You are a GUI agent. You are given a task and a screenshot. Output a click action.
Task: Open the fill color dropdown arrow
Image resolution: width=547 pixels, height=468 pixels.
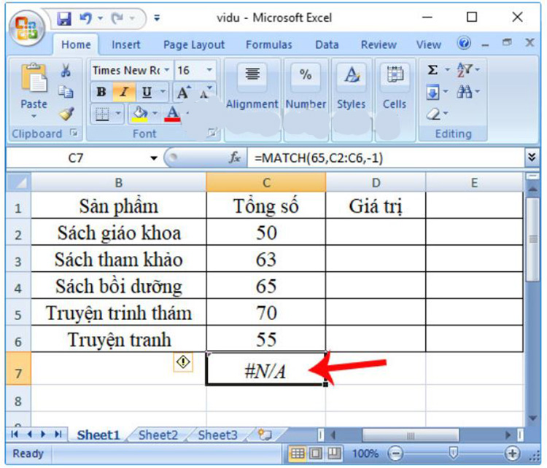(x=155, y=114)
